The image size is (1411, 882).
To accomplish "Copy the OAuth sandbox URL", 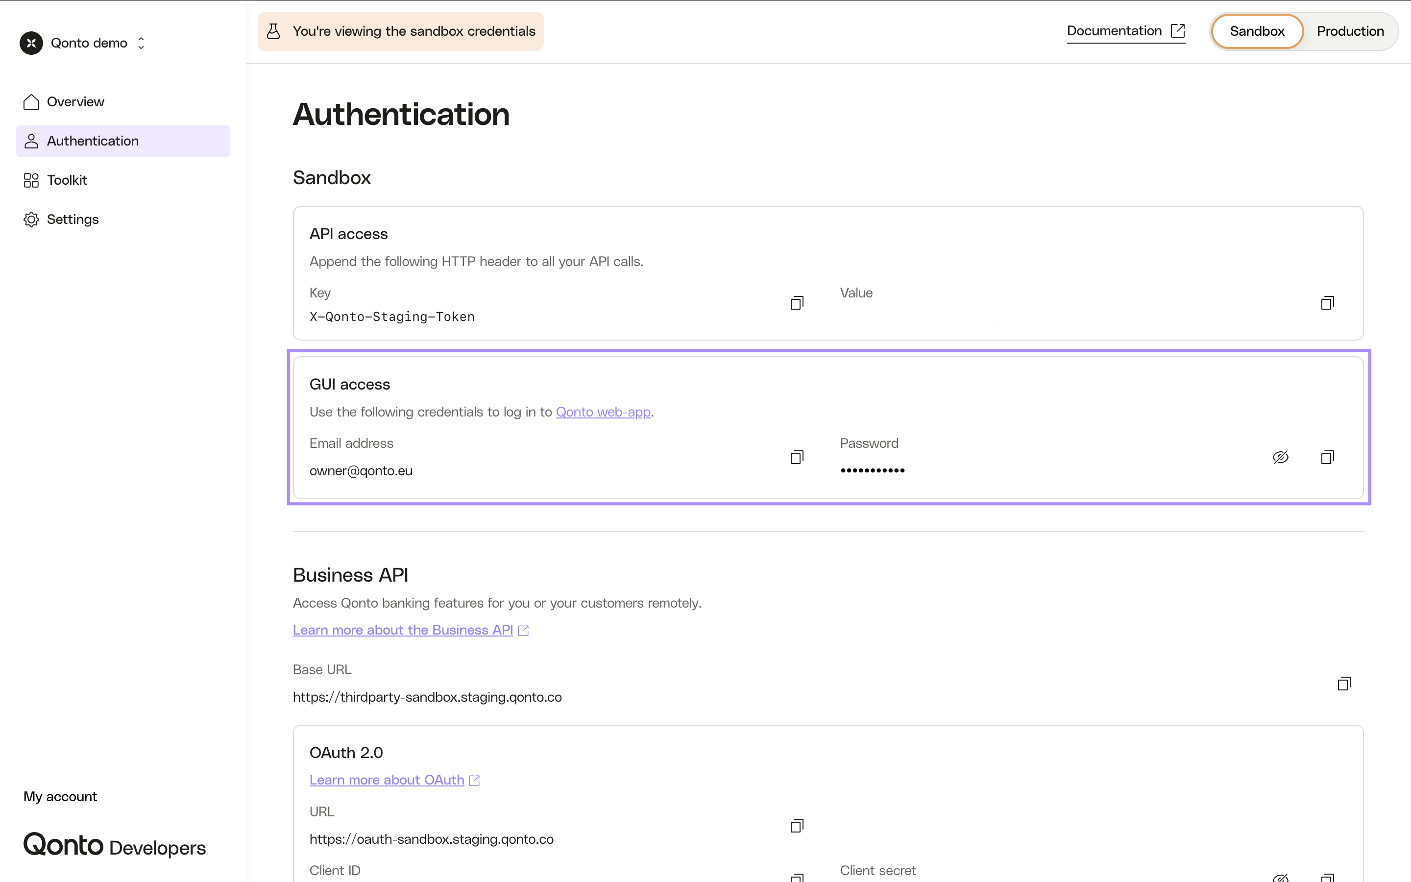I will pyautogui.click(x=797, y=826).
